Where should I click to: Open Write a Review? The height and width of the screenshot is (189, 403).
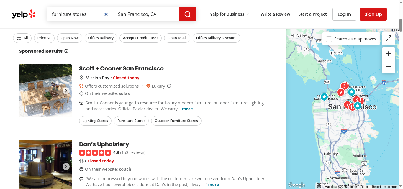tap(275, 14)
